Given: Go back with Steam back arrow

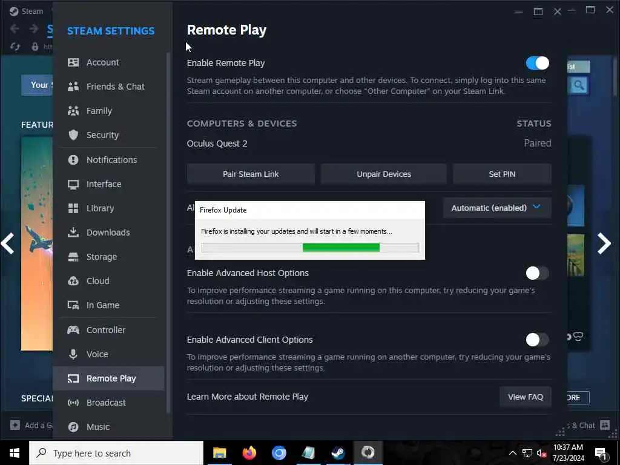Looking at the screenshot, I should (15, 28).
